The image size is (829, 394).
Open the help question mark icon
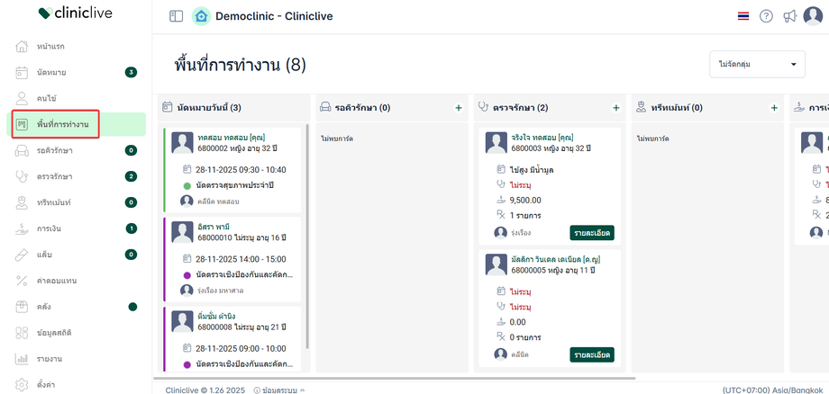766,16
